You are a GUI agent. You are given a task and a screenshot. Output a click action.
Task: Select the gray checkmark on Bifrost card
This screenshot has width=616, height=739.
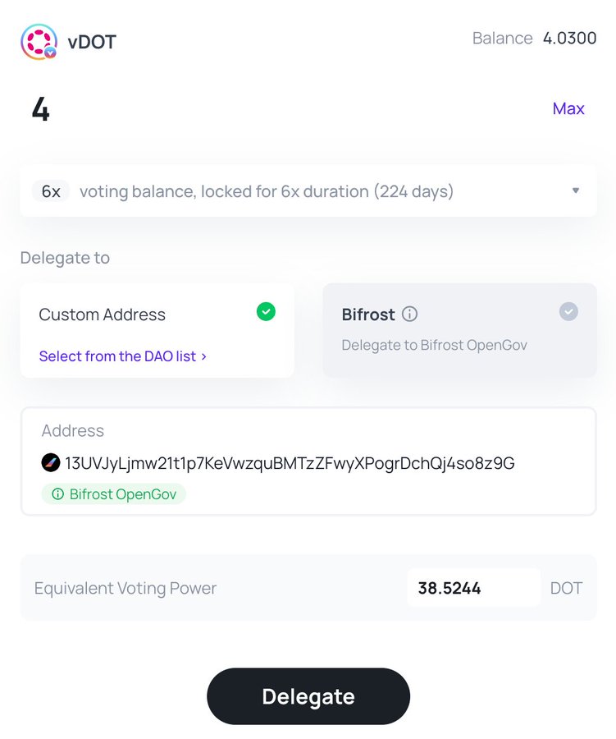coord(568,312)
